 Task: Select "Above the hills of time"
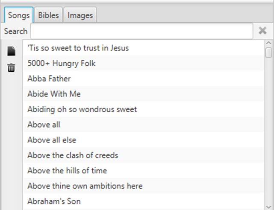[67, 171]
